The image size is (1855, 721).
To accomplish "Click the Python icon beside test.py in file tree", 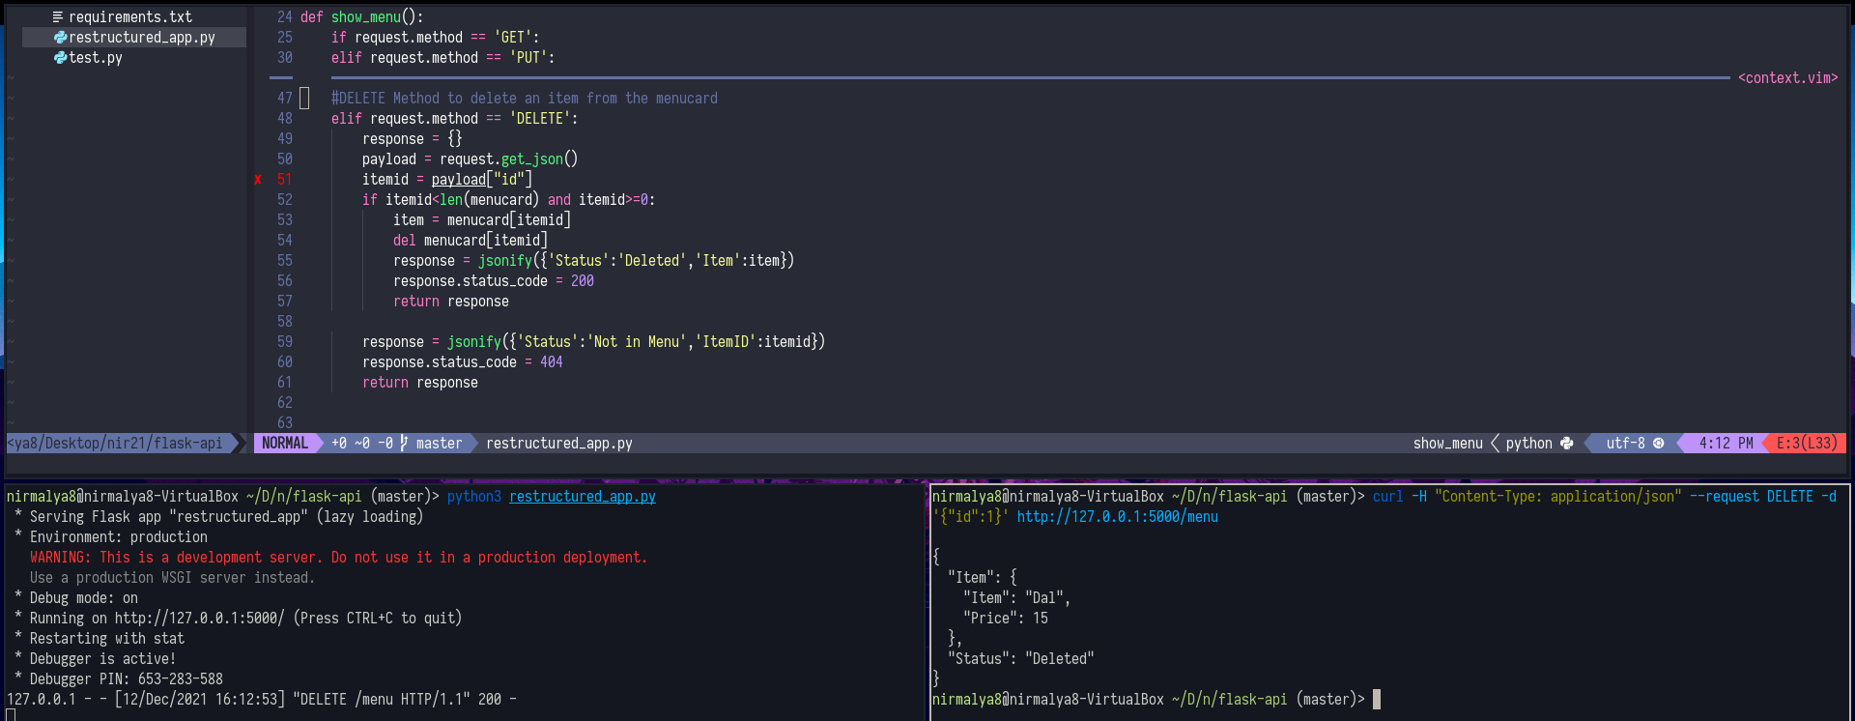I will click(x=60, y=58).
